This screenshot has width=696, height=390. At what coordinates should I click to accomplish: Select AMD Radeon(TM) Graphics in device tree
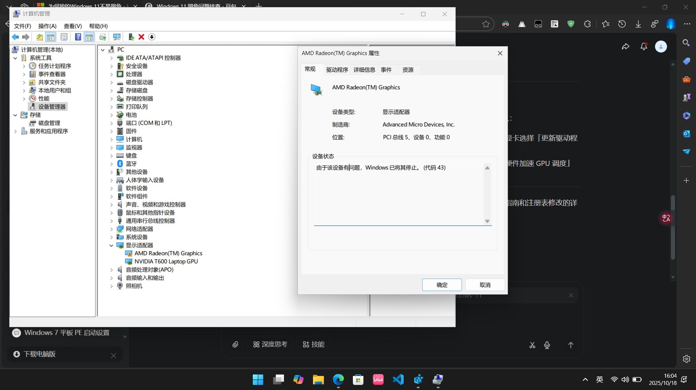pos(168,253)
